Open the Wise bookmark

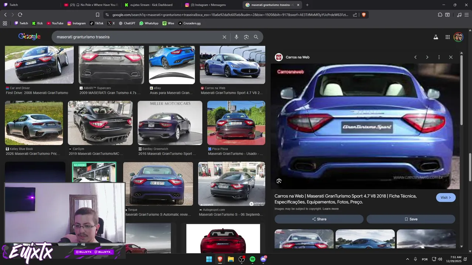tap(169, 23)
